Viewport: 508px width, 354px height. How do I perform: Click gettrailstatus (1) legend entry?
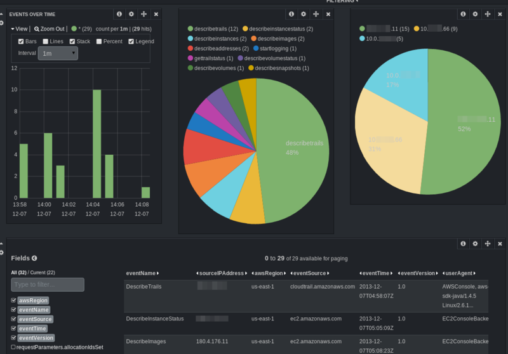pyautogui.click(x=210, y=58)
